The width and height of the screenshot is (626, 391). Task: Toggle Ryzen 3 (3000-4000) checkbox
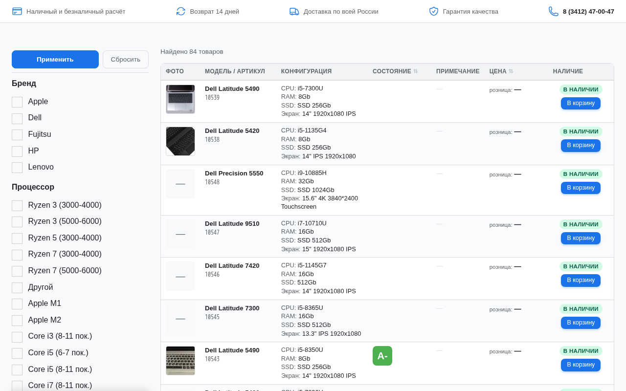tap(17, 206)
